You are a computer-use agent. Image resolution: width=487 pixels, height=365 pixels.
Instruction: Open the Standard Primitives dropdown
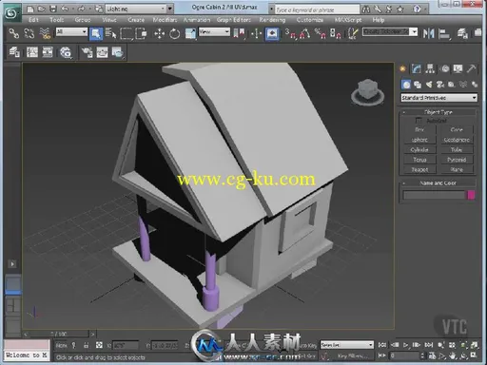pos(438,98)
